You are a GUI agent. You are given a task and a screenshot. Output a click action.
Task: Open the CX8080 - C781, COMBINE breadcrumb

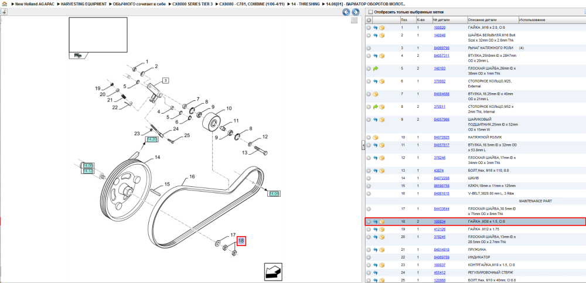(x=251, y=4)
